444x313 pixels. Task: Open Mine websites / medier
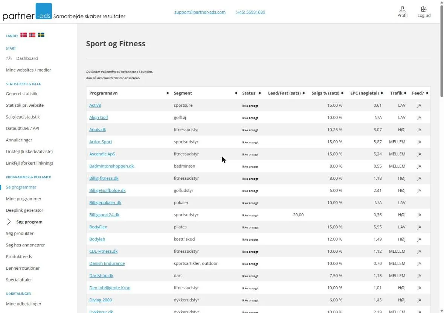click(x=28, y=70)
